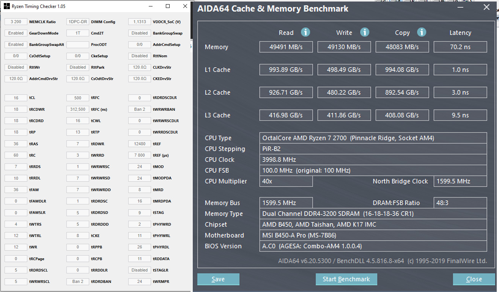Screen dimensions: 499x292
Task: Click the Close button at bottom
Action: click(x=474, y=279)
